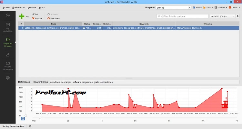Click the green plus Add button

pyautogui.click(x=24, y=16)
